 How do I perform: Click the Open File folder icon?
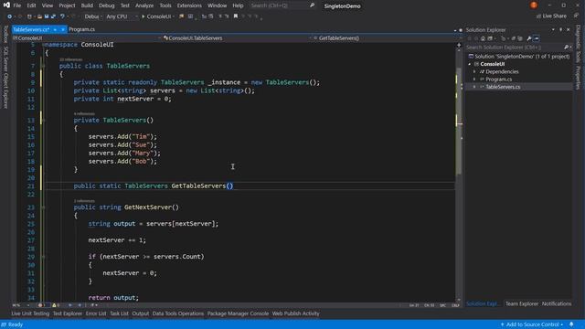pos(39,16)
